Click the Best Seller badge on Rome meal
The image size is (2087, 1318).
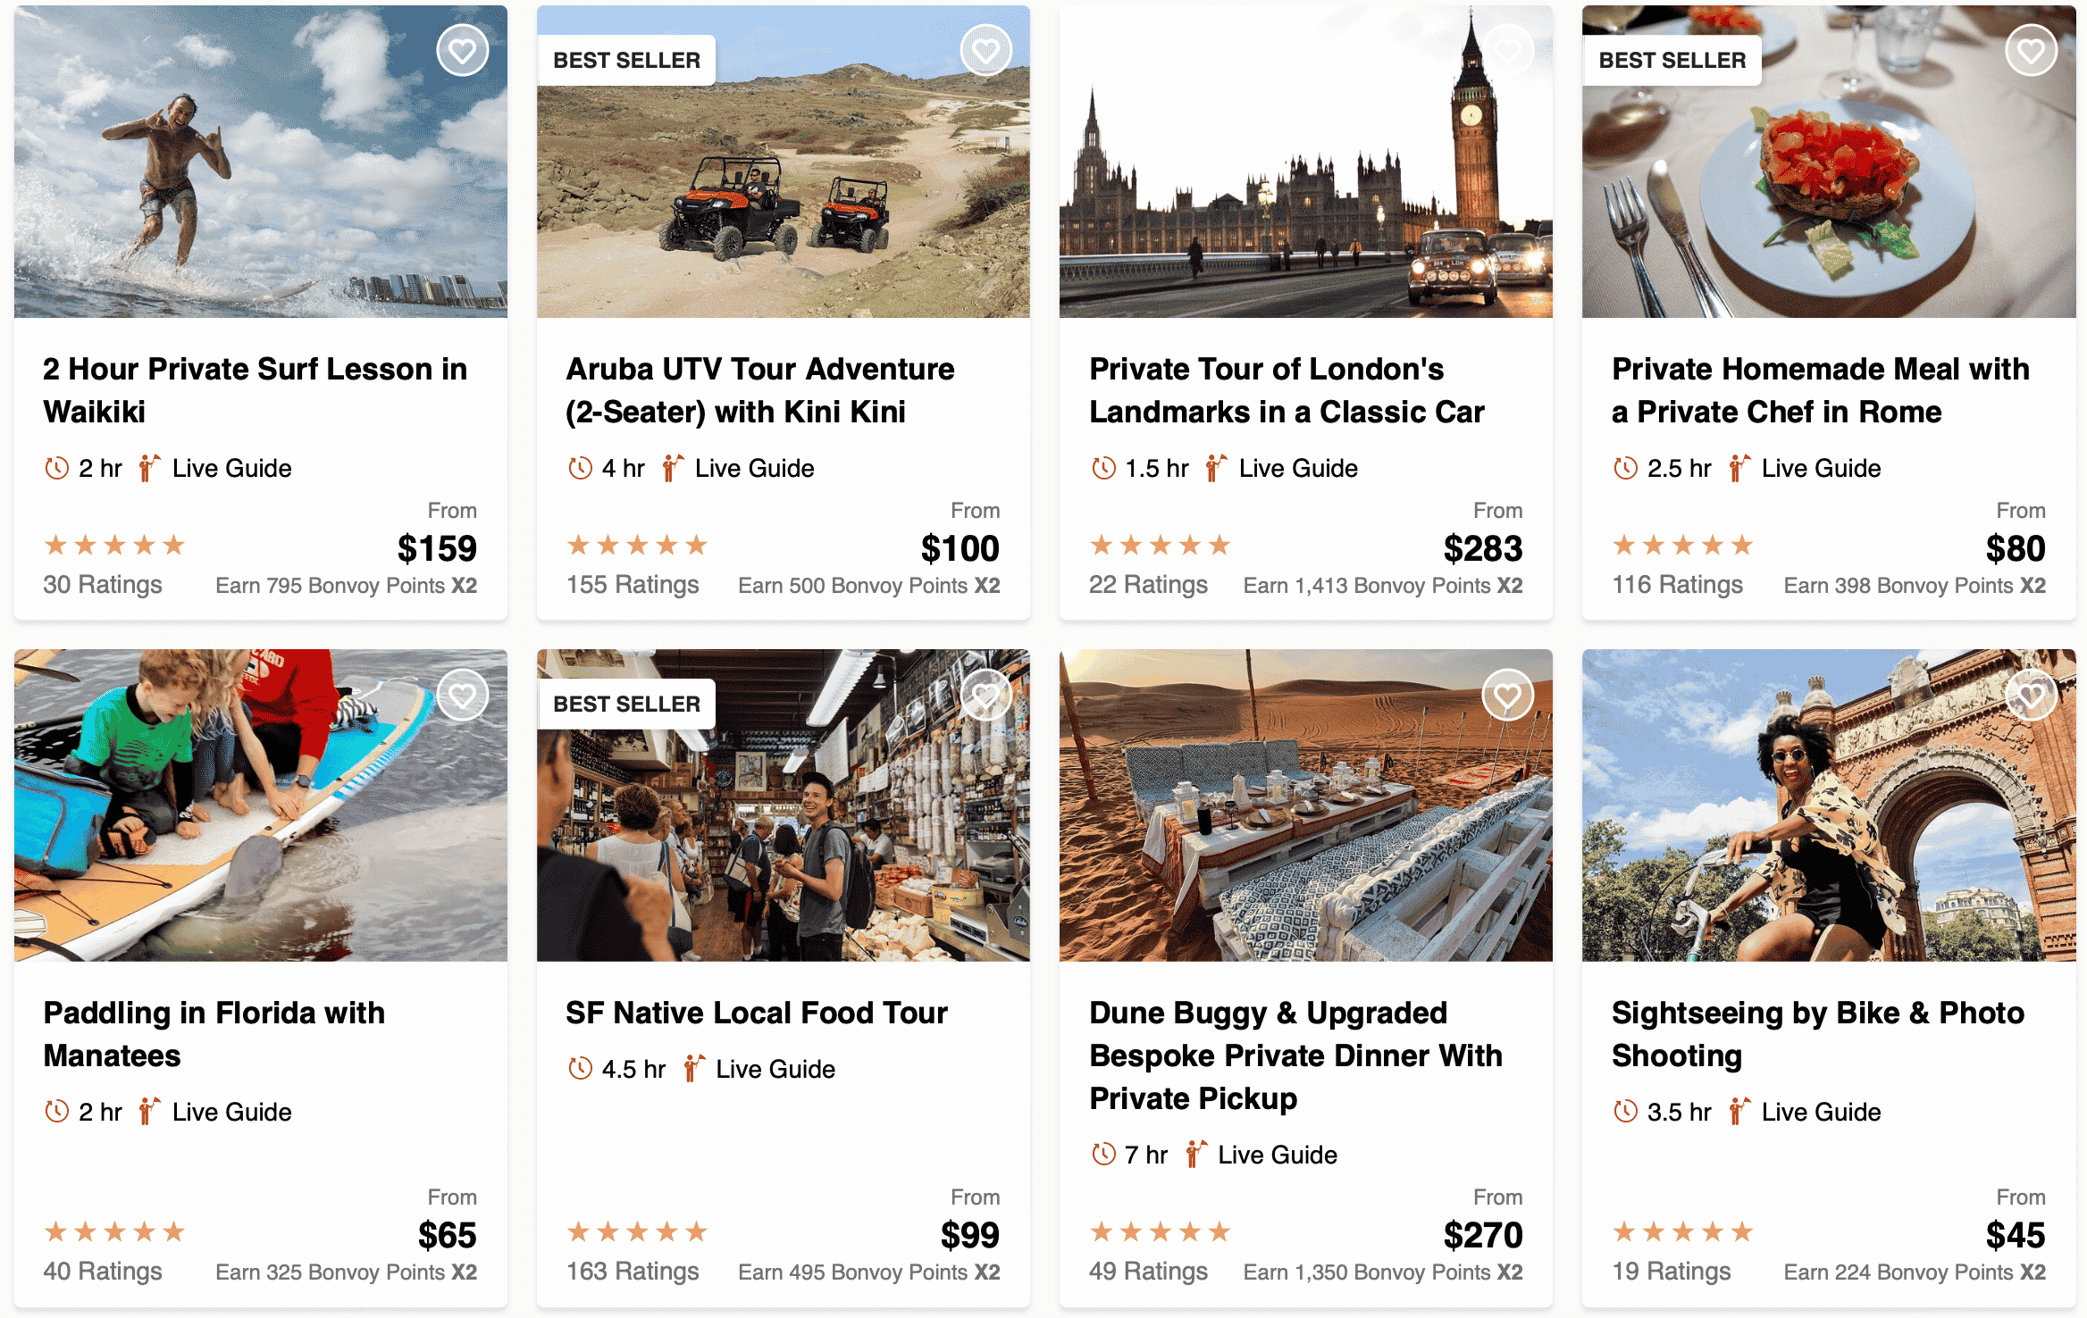pos(1672,61)
